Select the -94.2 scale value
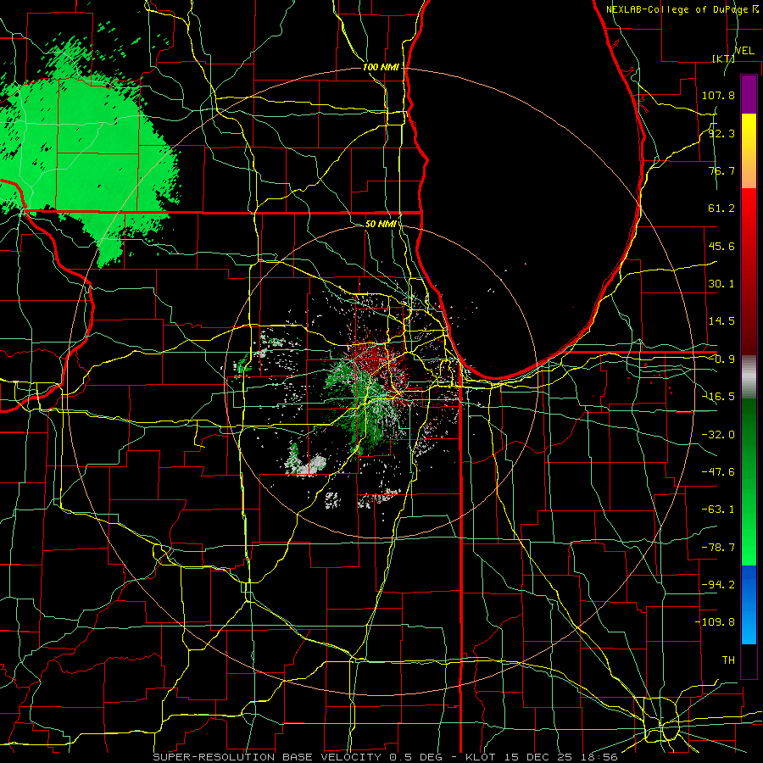The height and width of the screenshot is (763, 763). [718, 585]
